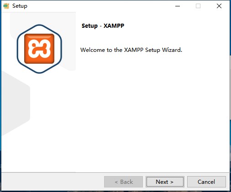Cancel the XAMPP setup wizard
The image size is (231, 192).
(206, 182)
